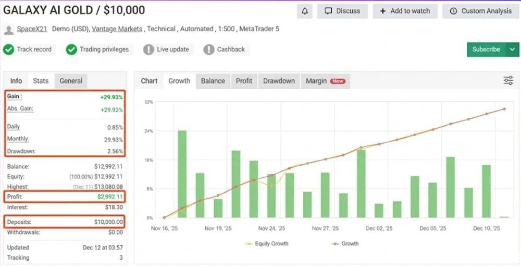This screenshot has height=266, width=521.
Task: Click the bell notification icon
Action: click(x=305, y=11)
